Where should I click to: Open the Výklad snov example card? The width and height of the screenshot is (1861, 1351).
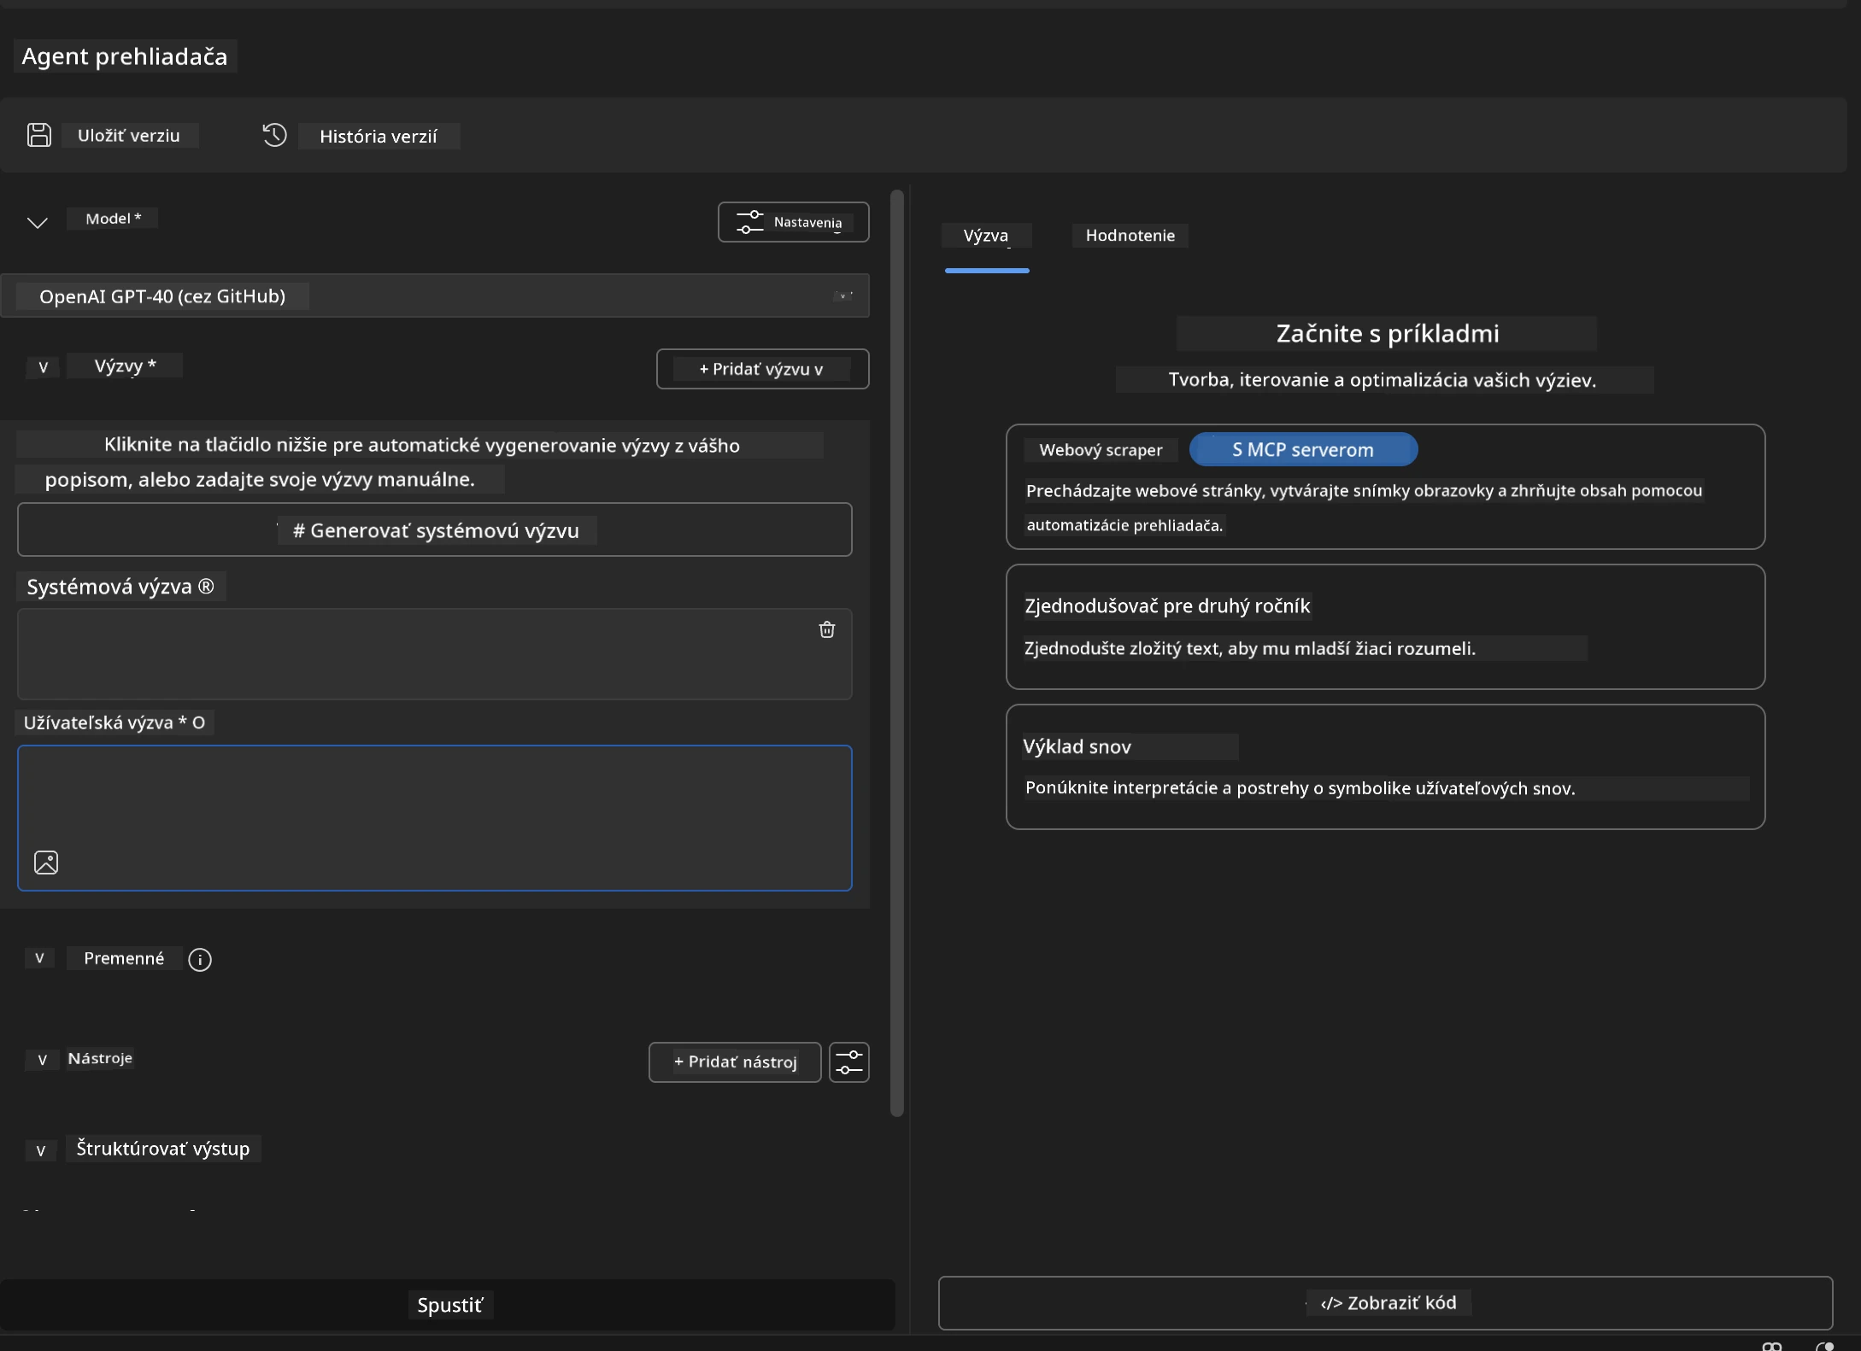(x=1385, y=767)
